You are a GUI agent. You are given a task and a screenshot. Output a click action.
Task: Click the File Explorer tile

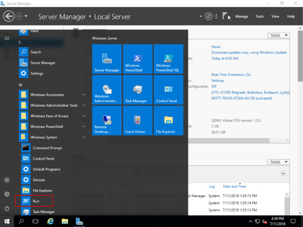coord(169,120)
